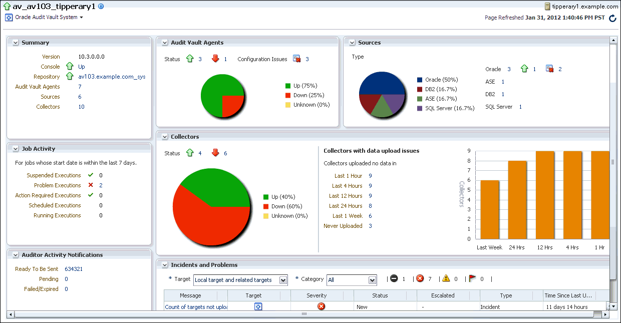Sort by the Message column header
This screenshot has height=323, width=621.
pos(190,295)
